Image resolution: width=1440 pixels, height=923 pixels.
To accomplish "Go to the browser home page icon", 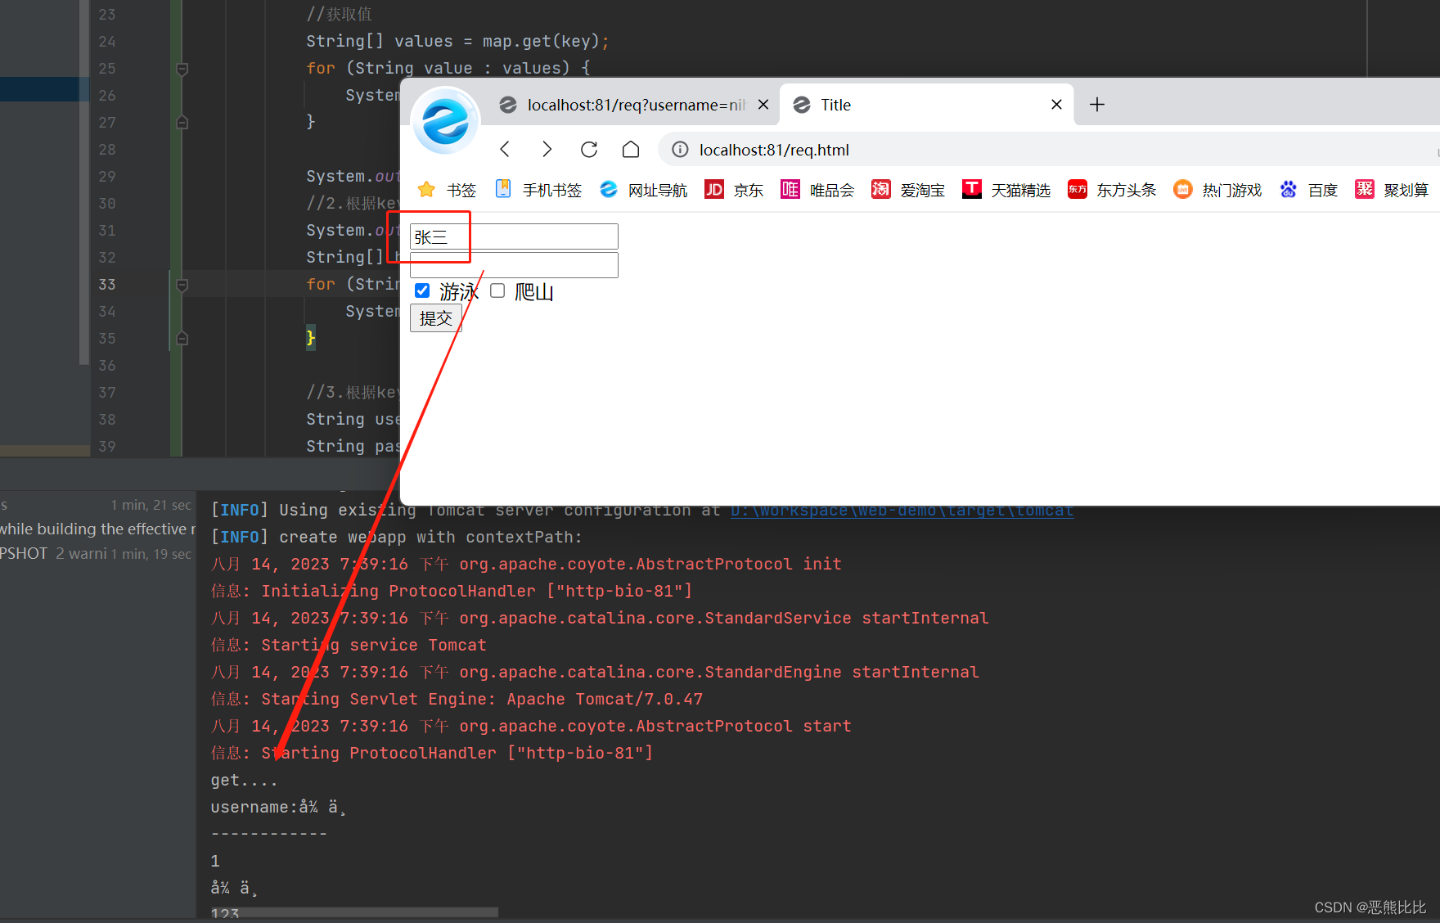I will pos(631,149).
